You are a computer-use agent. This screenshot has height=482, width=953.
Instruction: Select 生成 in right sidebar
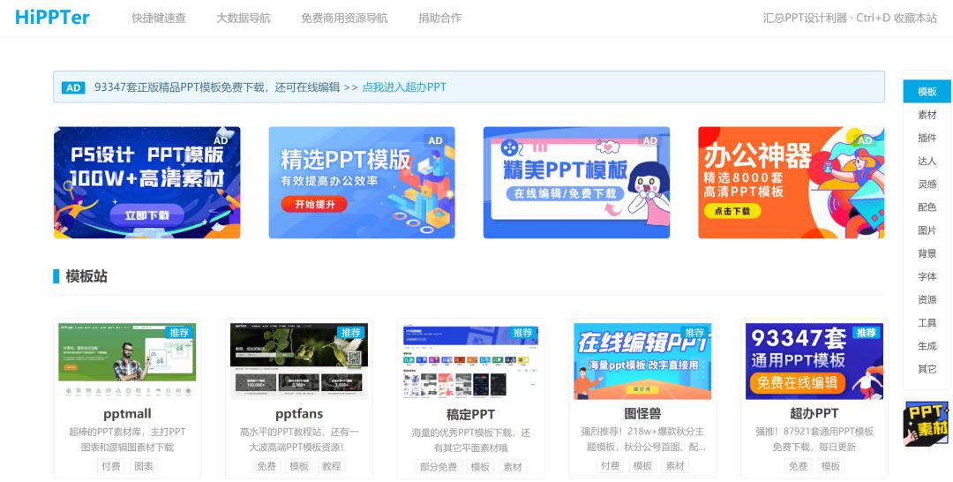coord(927,346)
